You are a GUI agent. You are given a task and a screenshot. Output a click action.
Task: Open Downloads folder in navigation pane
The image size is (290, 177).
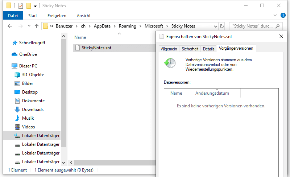pyautogui.click(x=33, y=110)
